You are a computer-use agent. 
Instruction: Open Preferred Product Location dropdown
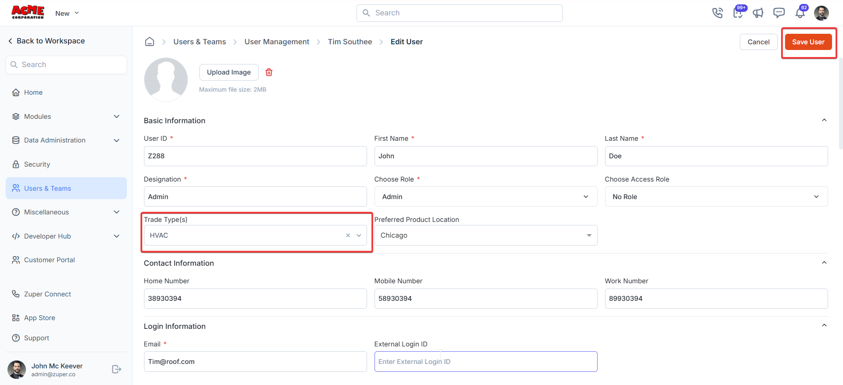(486, 235)
